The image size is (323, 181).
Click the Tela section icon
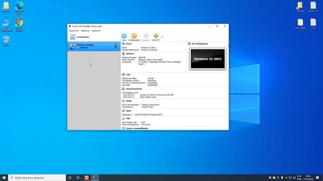pyautogui.click(x=123, y=74)
